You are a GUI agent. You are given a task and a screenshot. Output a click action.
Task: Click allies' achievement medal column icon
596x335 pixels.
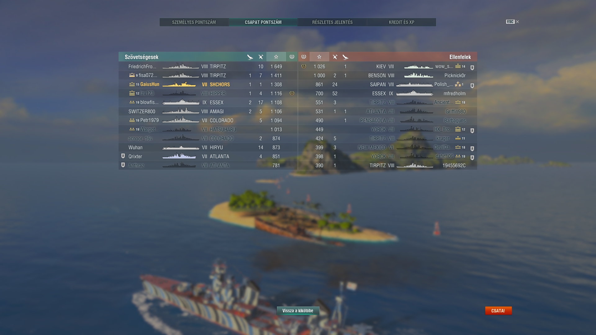[x=292, y=57]
